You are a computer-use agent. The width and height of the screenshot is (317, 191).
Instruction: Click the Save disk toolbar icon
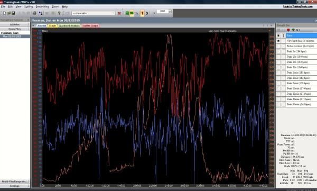click(13, 13)
